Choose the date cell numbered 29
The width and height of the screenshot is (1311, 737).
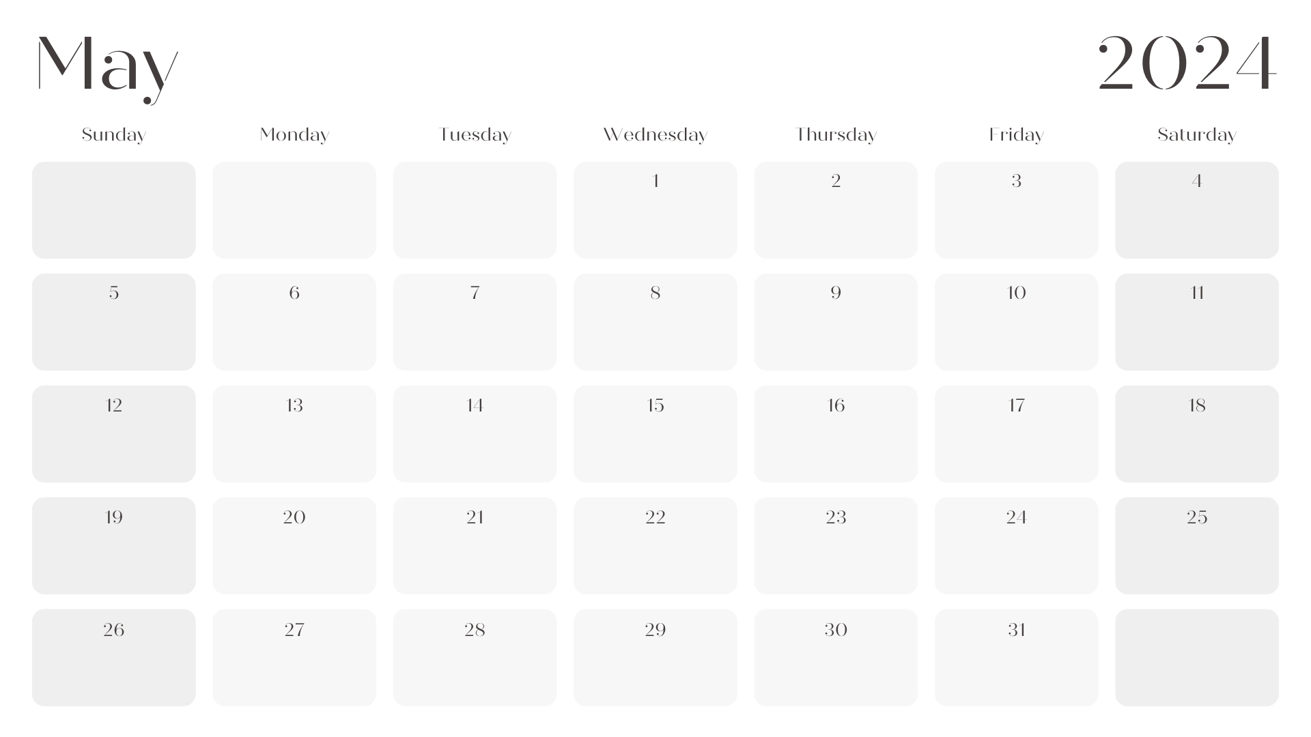(655, 658)
